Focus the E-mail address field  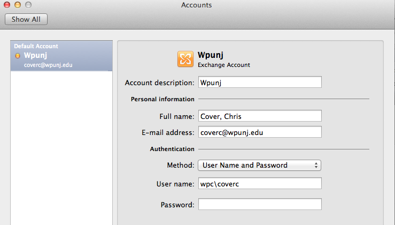[x=260, y=132]
